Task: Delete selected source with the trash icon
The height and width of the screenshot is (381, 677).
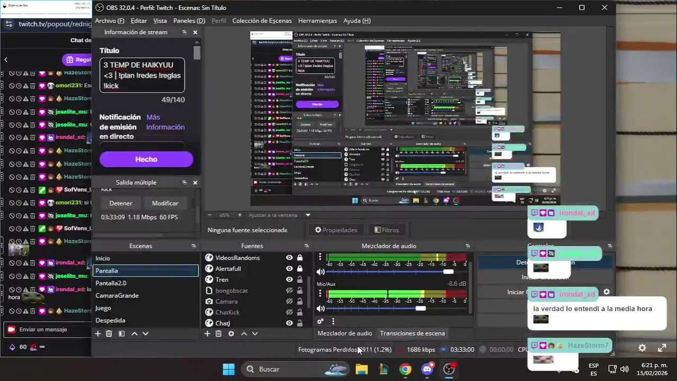Action: (218, 334)
